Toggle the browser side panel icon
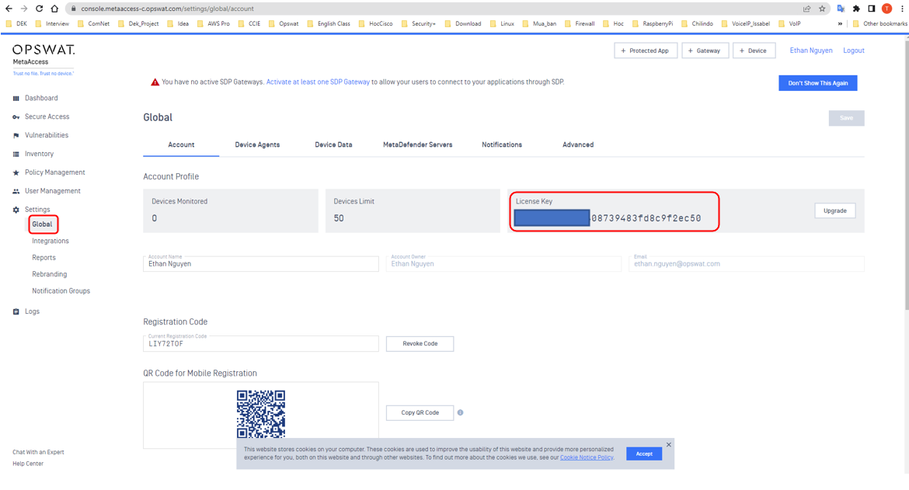Image resolution: width=909 pixels, height=490 pixels. [871, 9]
